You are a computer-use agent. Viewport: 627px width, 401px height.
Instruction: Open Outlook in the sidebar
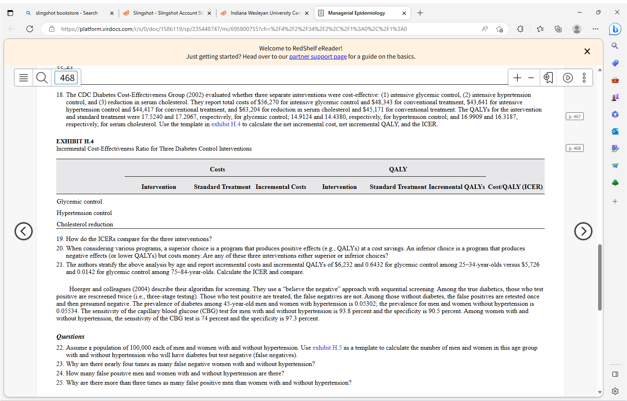point(615,131)
